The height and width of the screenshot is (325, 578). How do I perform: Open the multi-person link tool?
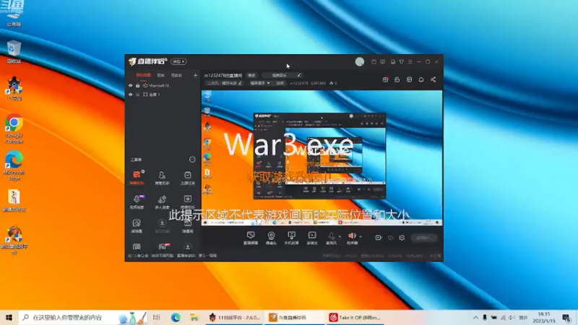pos(162,202)
